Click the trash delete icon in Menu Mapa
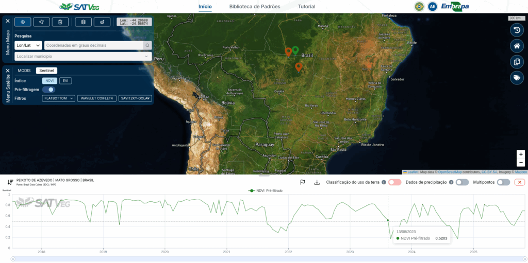528x263 pixels. pyautogui.click(x=60, y=22)
